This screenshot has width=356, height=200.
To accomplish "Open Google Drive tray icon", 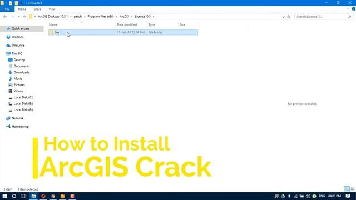I will click(x=283, y=196).
